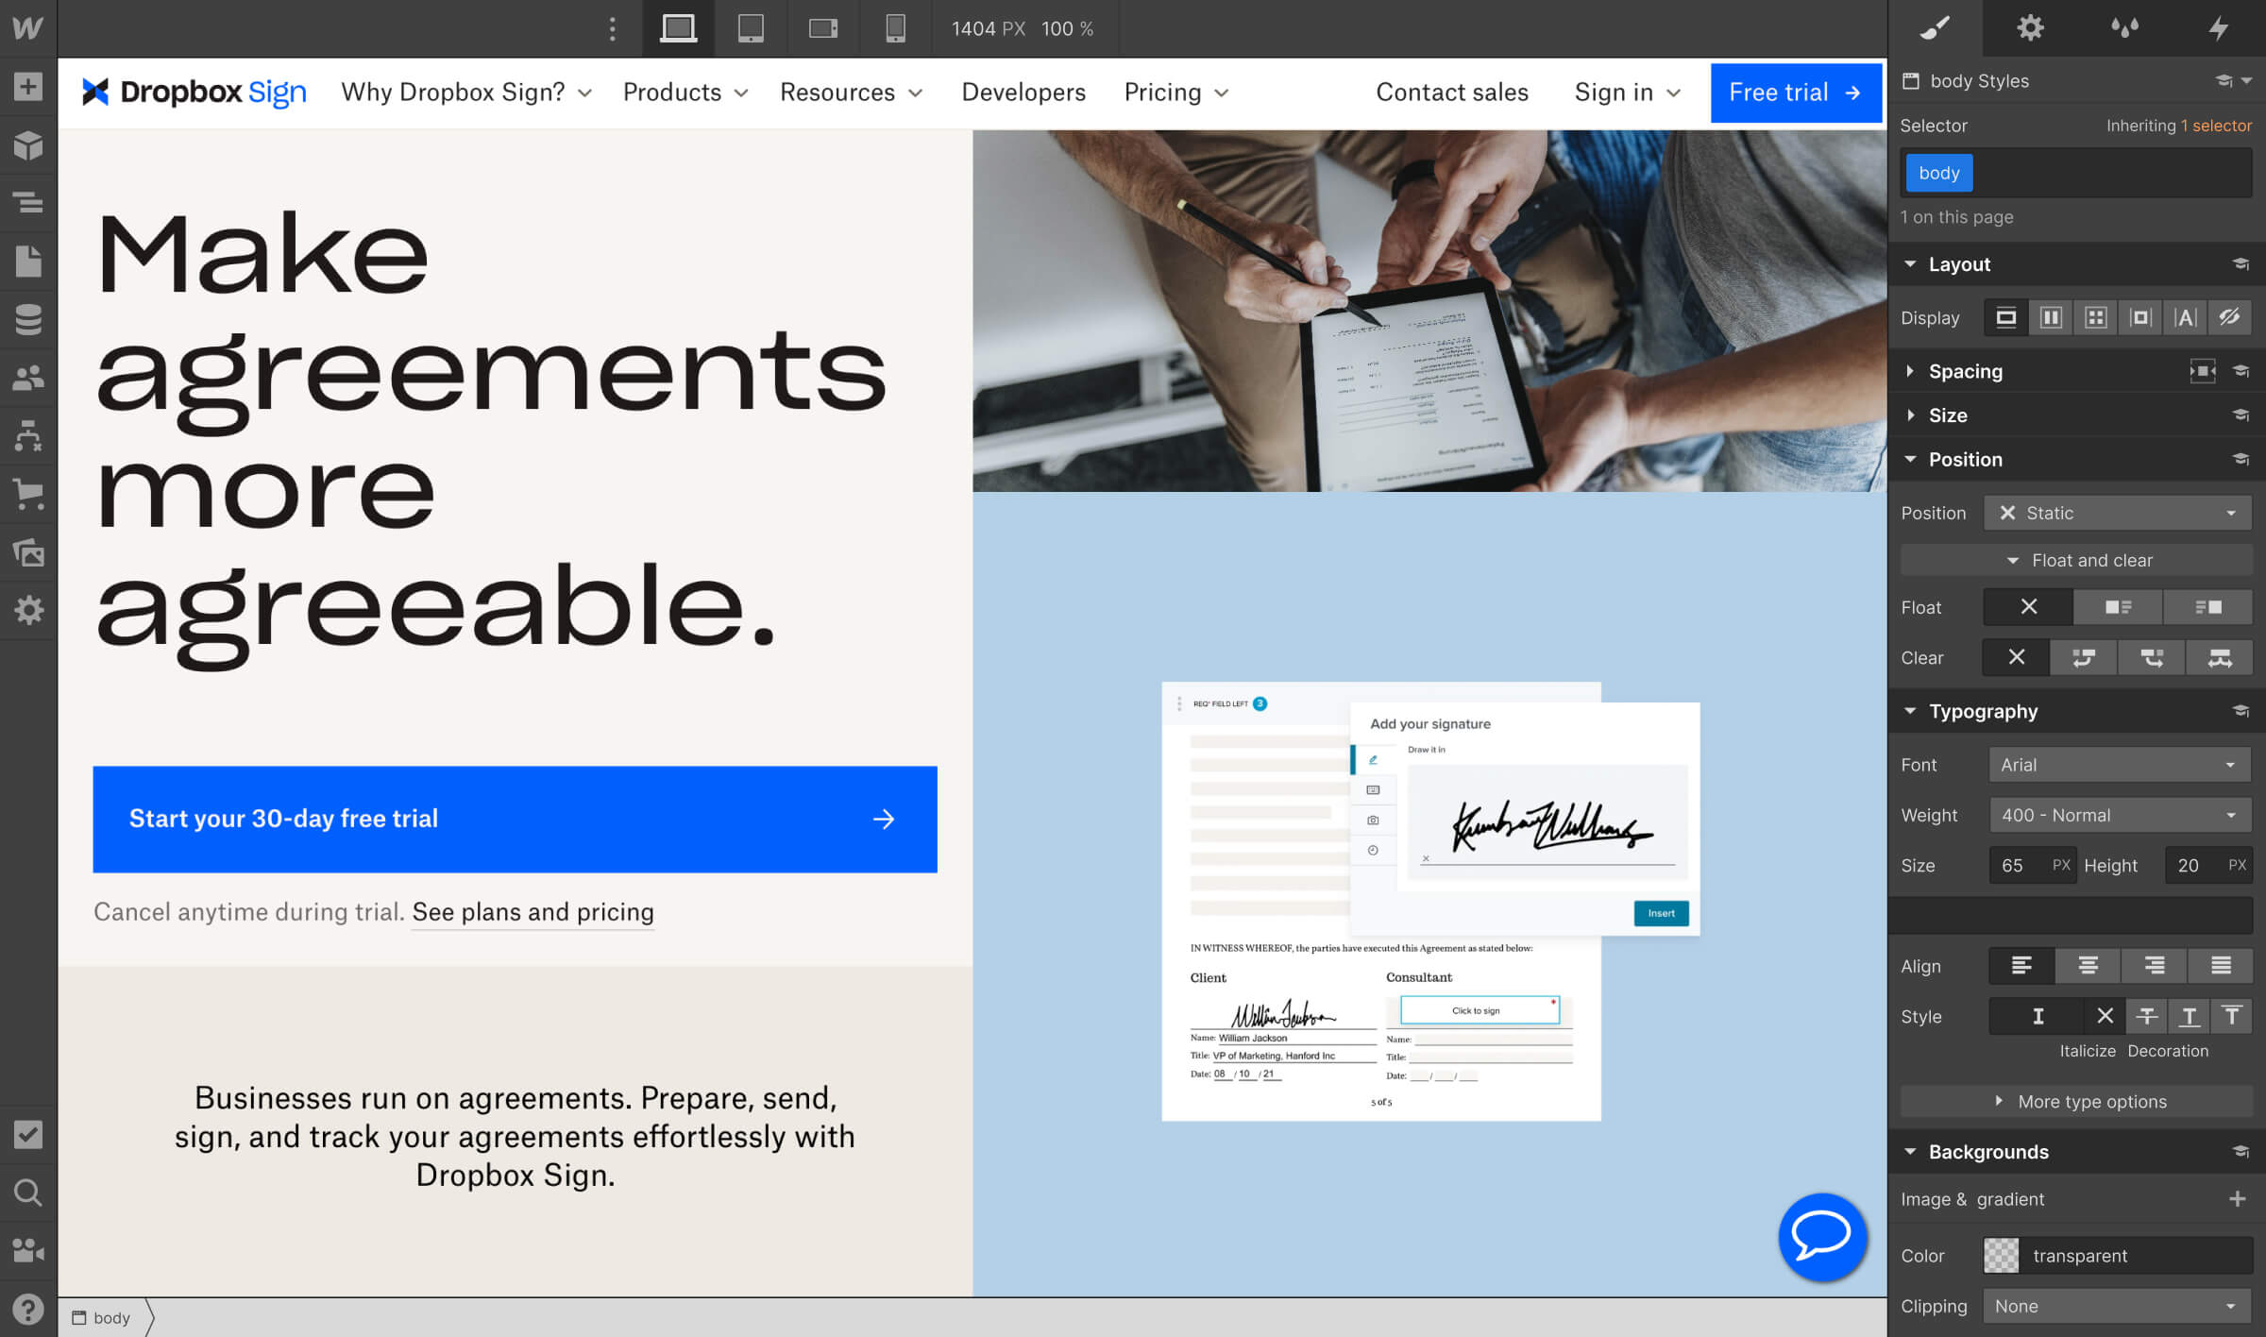Click See plans and pricing link
This screenshot has width=2266, height=1337.
tap(533, 912)
